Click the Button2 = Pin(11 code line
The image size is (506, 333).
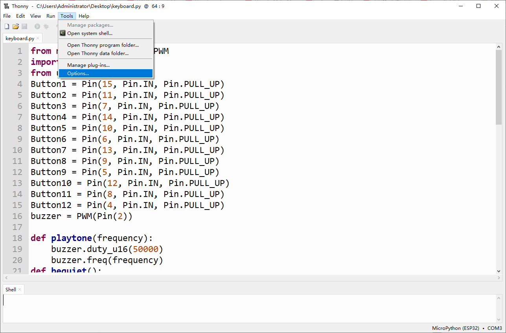127,95
